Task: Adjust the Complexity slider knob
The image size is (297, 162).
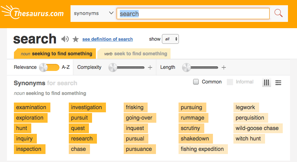Action: coord(113,67)
